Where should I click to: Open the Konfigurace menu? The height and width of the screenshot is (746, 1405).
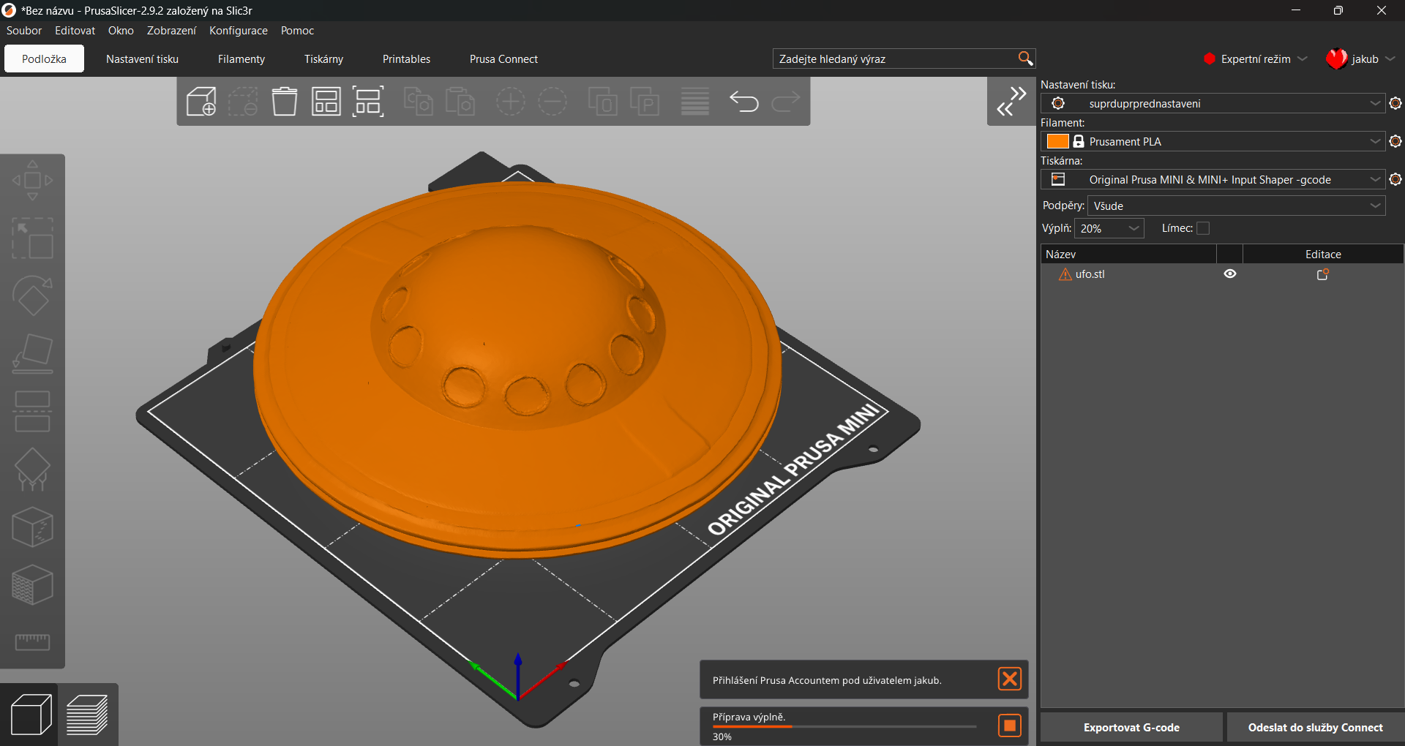pyautogui.click(x=239, y=31)
